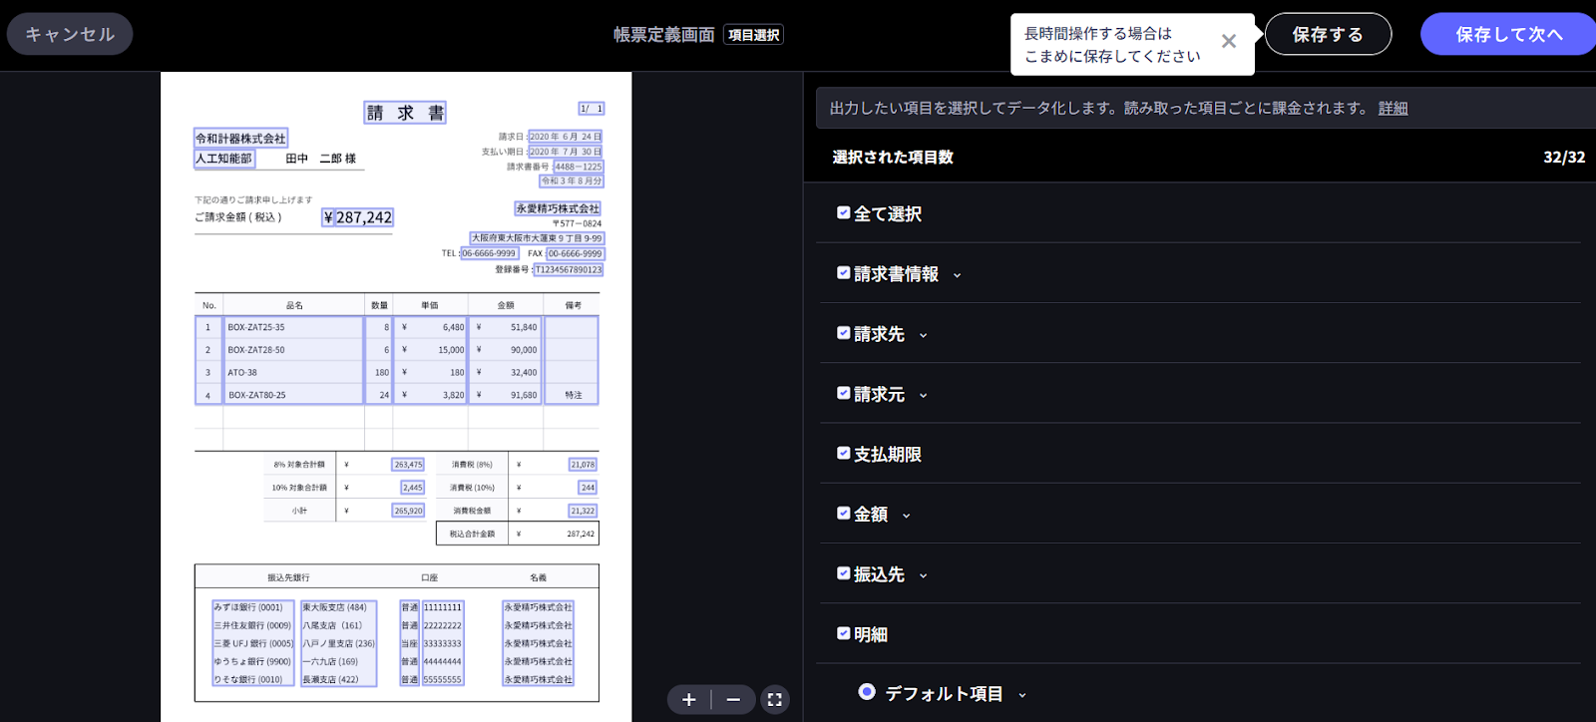Screen dimensions: 1596x722
Task: Uncheck the 振込先 checkbox
Action: click(843, 573)
